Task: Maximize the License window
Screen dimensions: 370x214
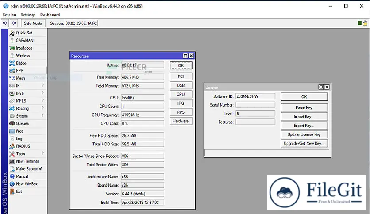Action: coord(321,87)
